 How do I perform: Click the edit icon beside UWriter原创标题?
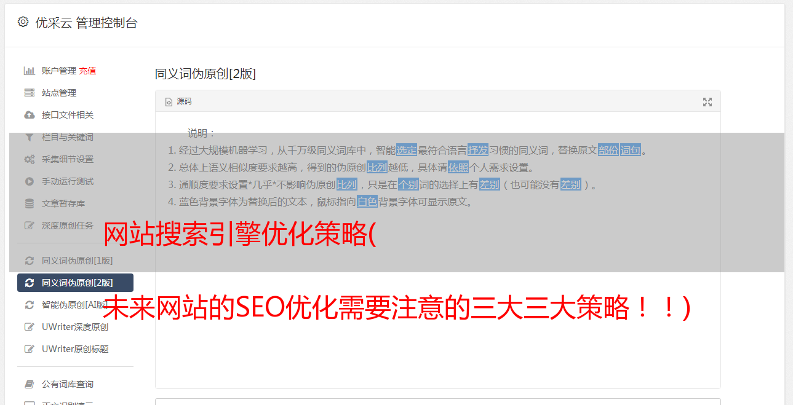29,349
